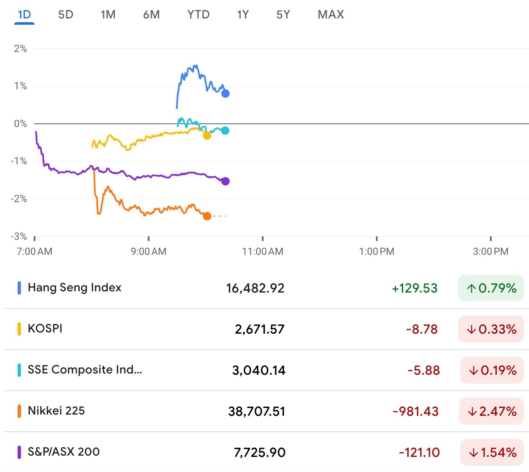
Task: Click the yellow KOSPI color marker
Action: [x=19, y=329]
